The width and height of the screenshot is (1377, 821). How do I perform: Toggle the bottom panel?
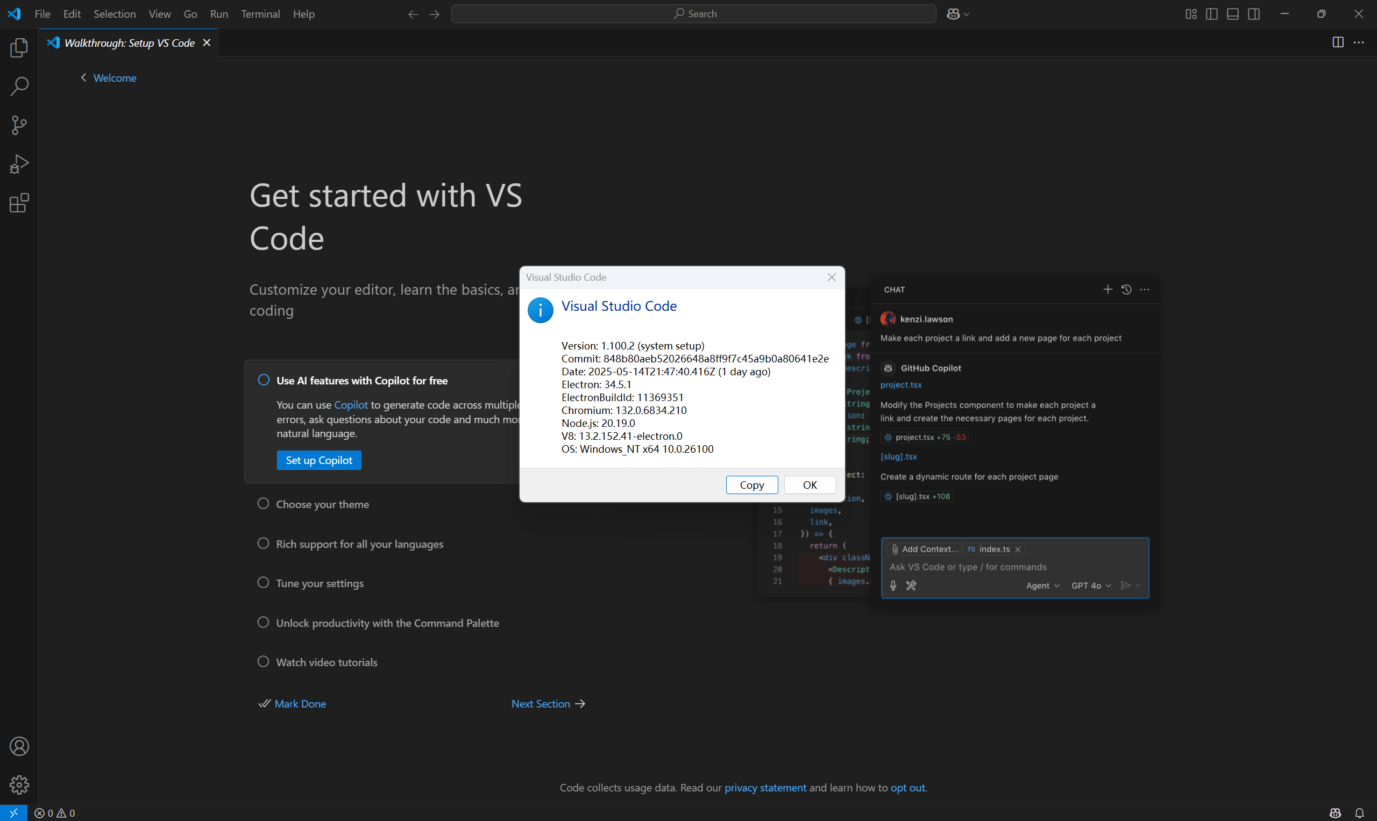coord(1232,14)
